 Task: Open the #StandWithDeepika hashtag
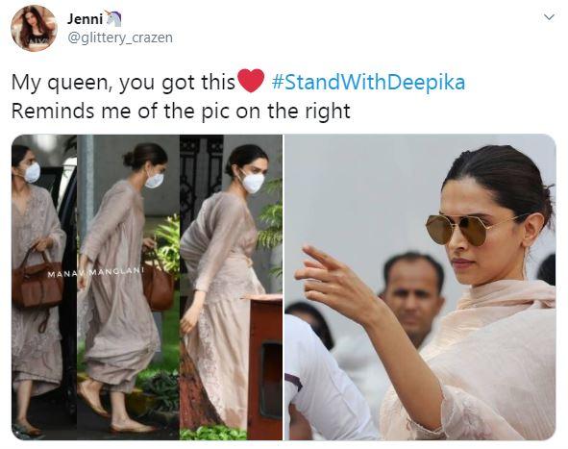tap(368, 82)
